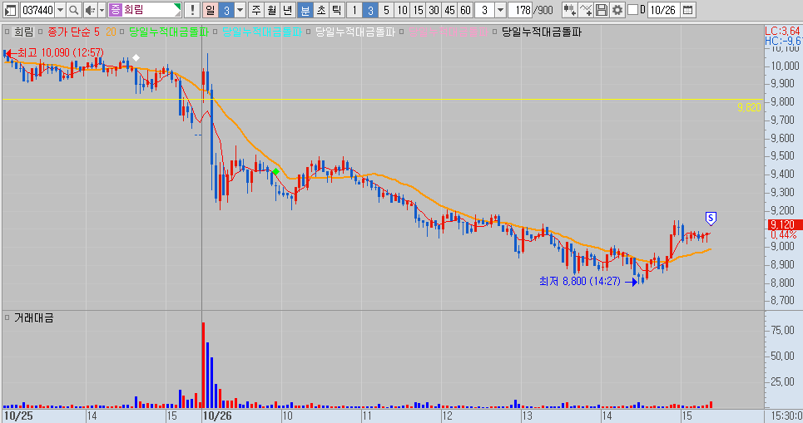
Task: Click the 종가 단순 5 legend text
Action: [73, 32]
